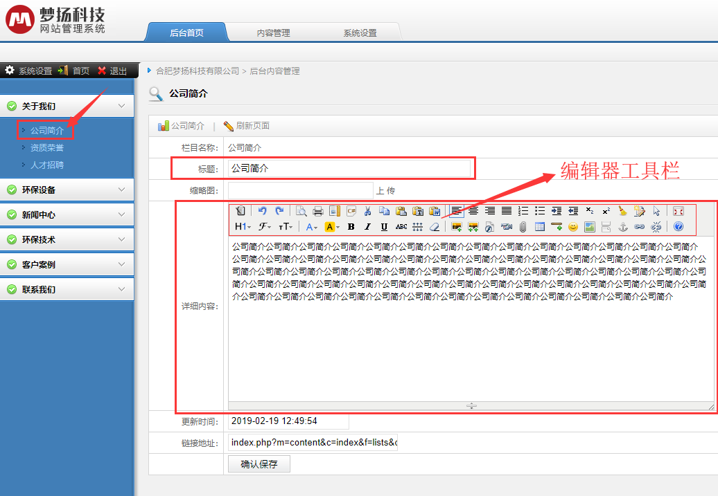Click the undo icon in editor toolbar
718x496 pixels.
pos(262,211)
